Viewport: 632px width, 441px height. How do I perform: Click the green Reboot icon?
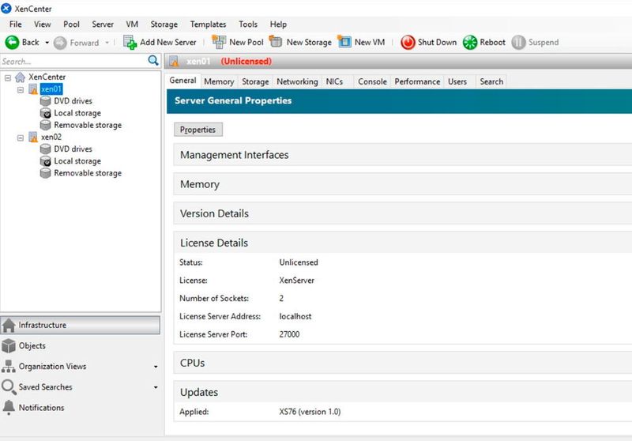[x=469, y=43]
